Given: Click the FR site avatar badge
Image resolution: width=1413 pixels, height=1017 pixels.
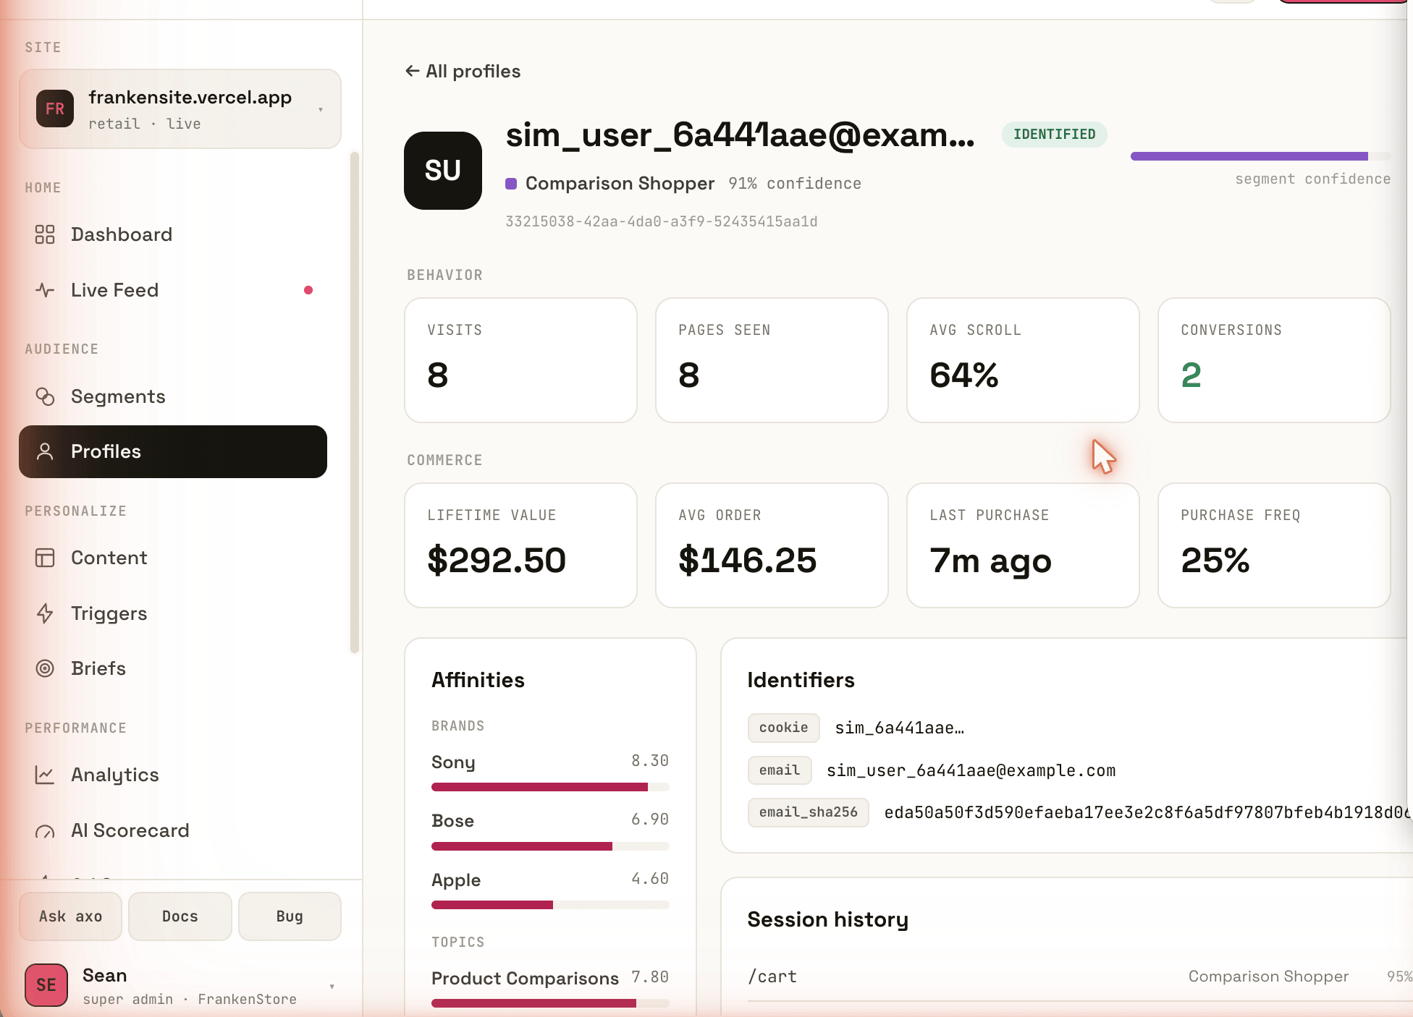Looking at the screenshot, I should click(x=55, y=108).
